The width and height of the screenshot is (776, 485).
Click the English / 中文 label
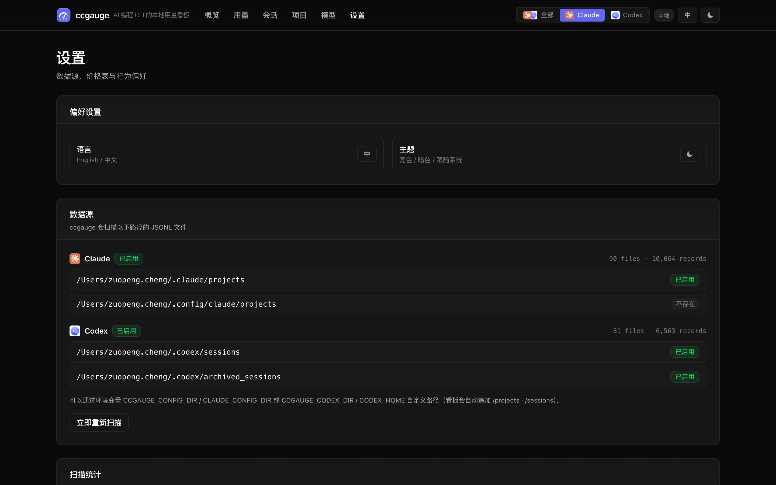click(96, 160)
